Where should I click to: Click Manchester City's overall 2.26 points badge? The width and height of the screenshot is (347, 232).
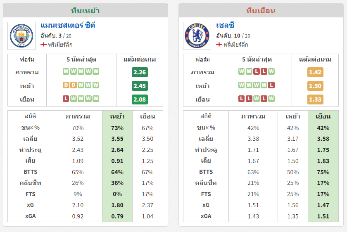(140, 72)
